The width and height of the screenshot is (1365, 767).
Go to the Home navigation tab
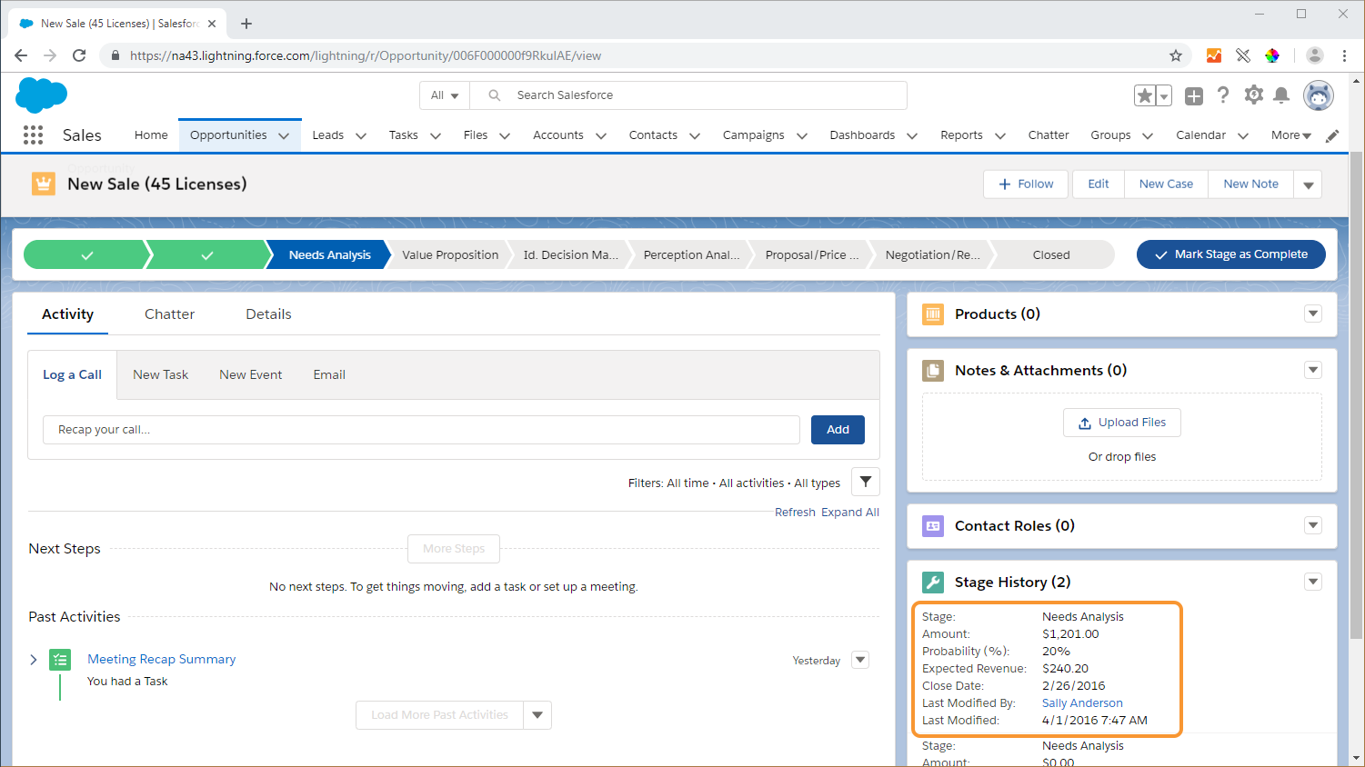pyautogui.click(x=151, y=135)
